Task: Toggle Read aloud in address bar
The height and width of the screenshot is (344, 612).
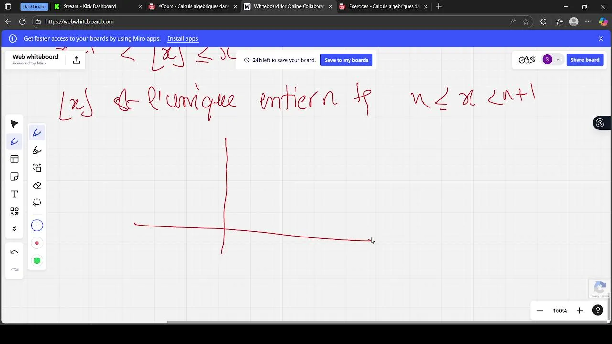Action: [x=513, y=21]
